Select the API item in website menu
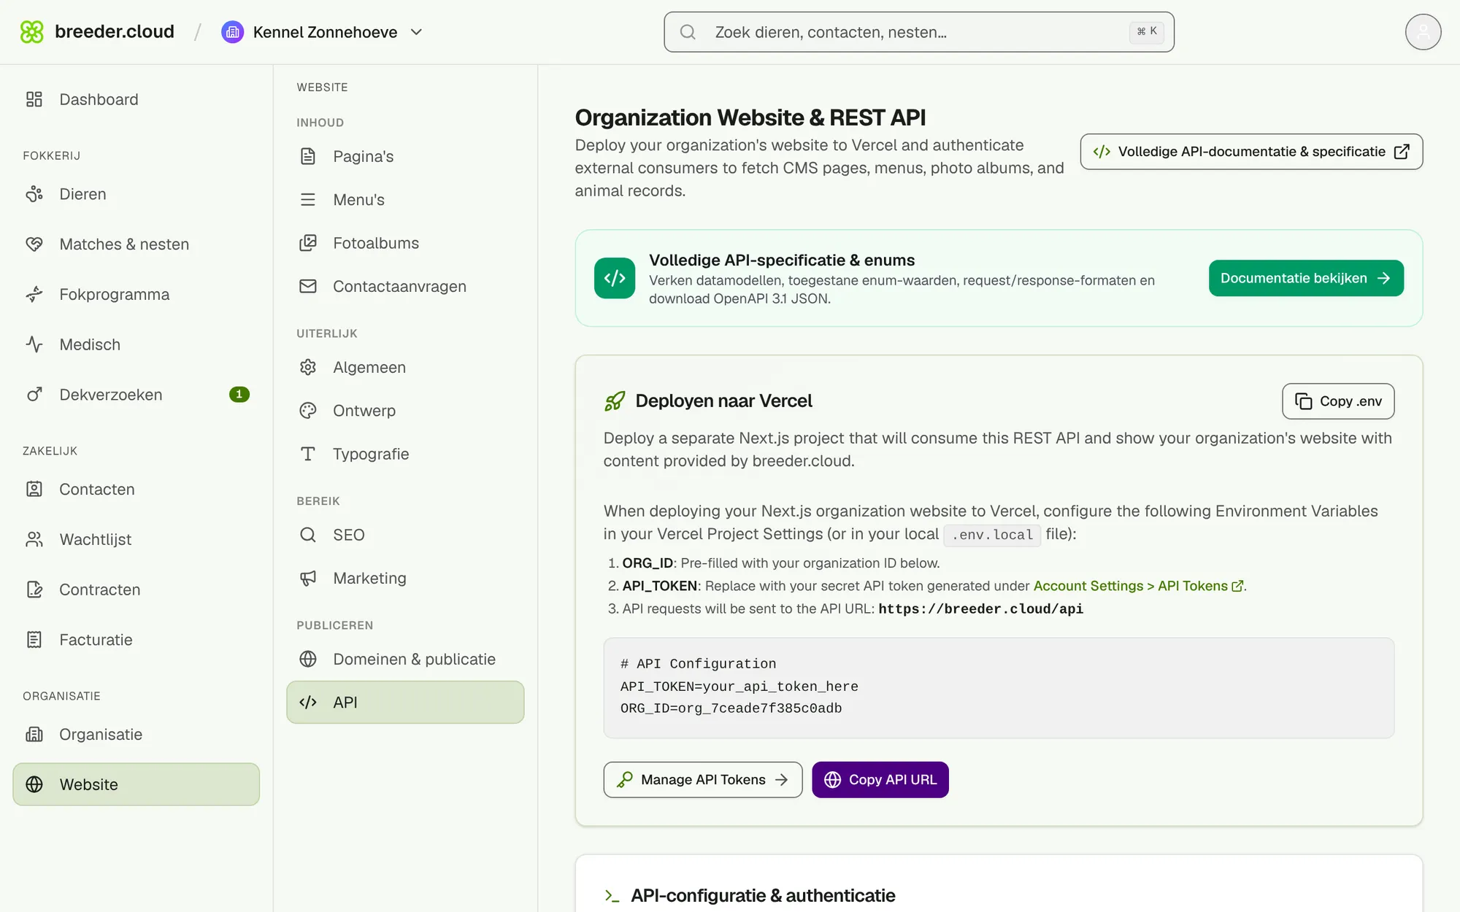 [405, 702]
